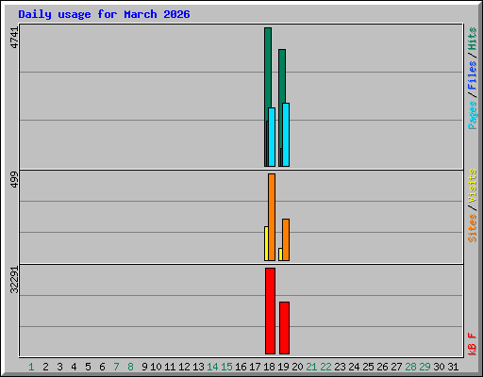Click day 2 on the x-axis

click(x=45, y=367)
